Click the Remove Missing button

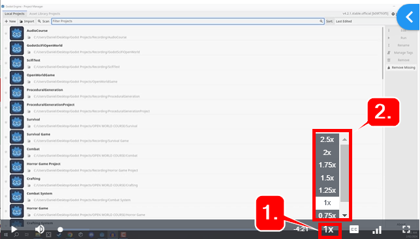click(401, 68)
